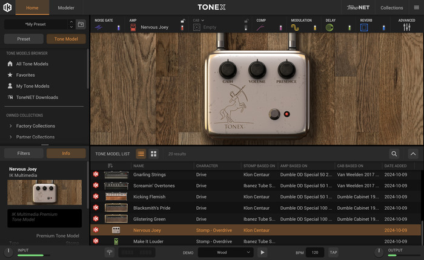
Task: Save preset using the folder icon
Action: 81,24
